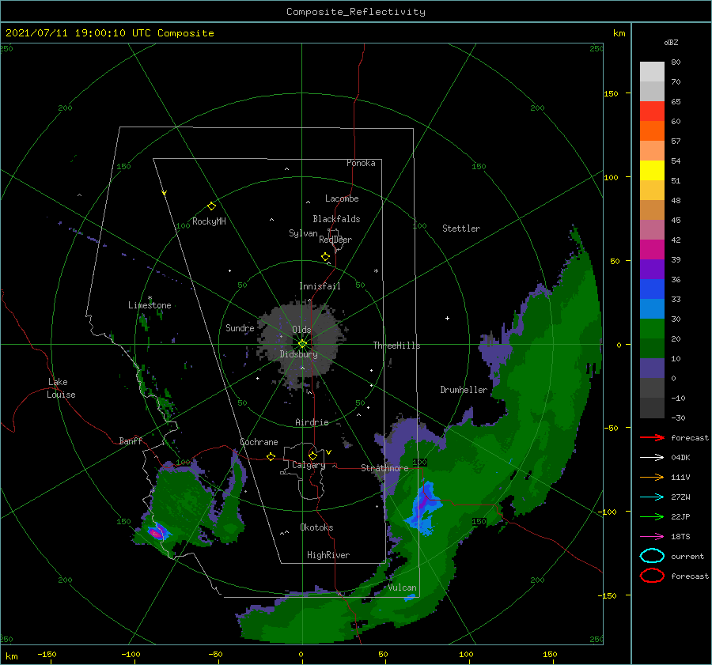This screenshot has width=712, height=665.
Task: Choose the purple 36–39 dBZ swatch
Action: click(x=652, y=270)
